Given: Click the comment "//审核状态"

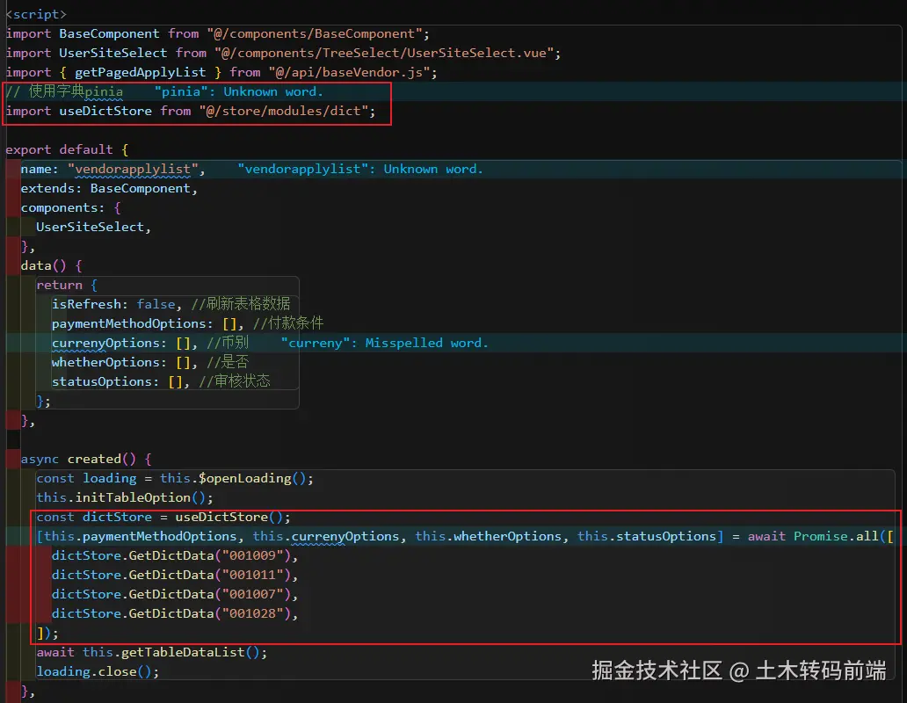Looking at the screenshot, I should click(235, 381).
